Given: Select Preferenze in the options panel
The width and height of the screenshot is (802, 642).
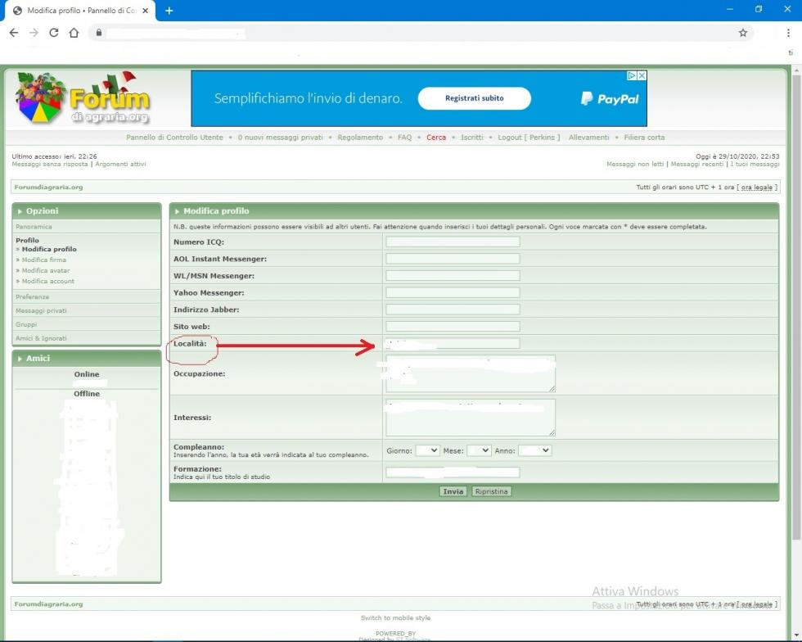Looking at the screenshot, I should point(33,296).
